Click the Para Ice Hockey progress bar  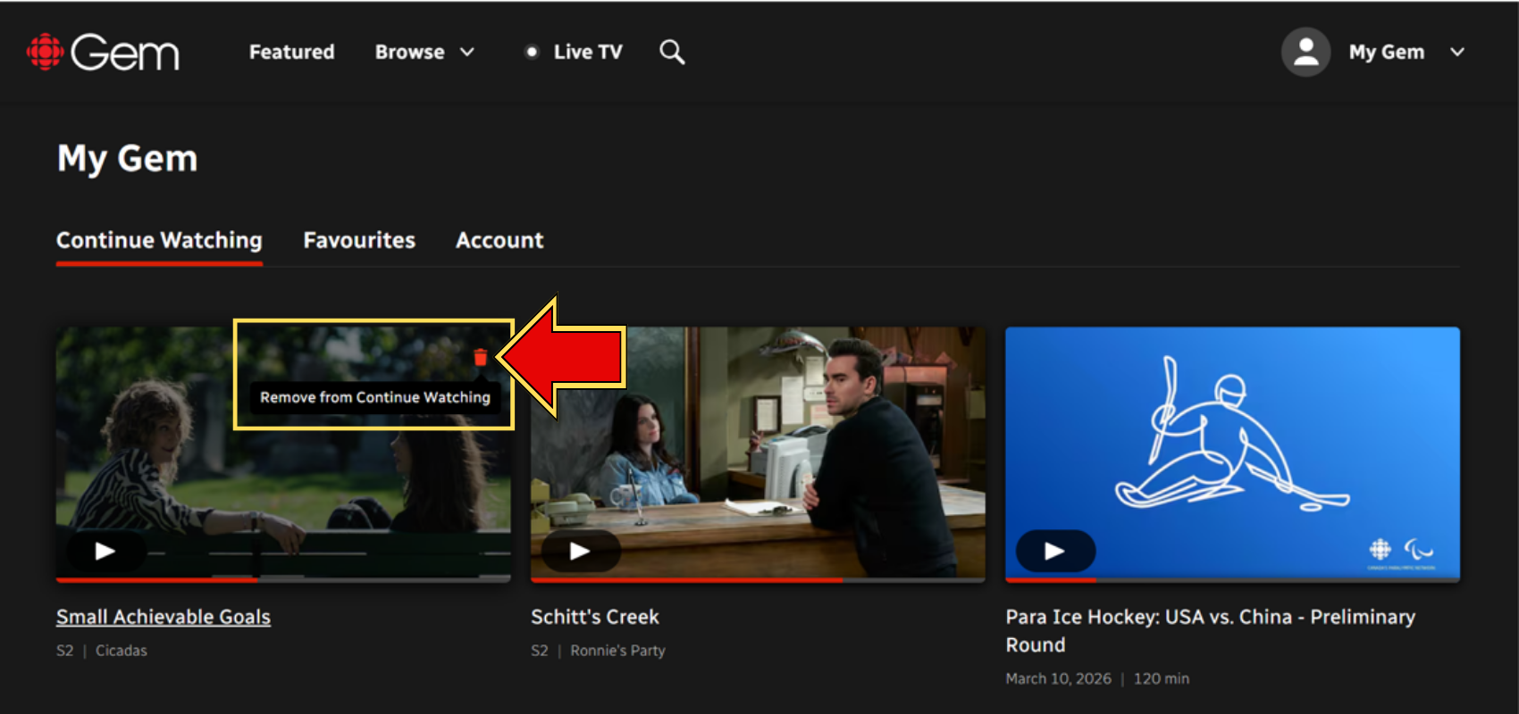pos(1233,580)
